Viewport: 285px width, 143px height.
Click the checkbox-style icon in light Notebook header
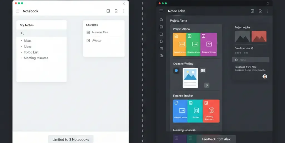(x=108, y=11)
